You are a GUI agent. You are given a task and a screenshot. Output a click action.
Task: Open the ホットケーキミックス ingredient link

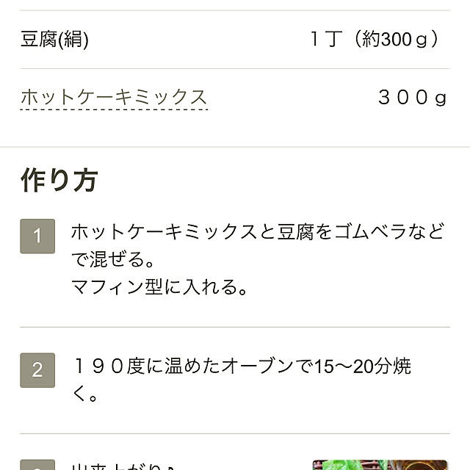point(114,97)
